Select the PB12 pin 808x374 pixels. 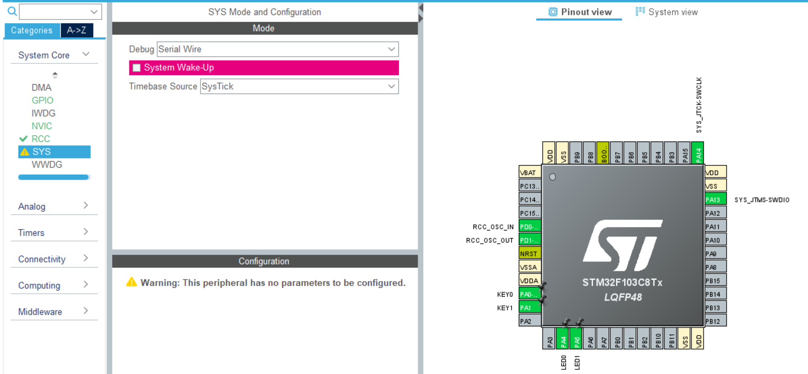click(x=715, y=321)
